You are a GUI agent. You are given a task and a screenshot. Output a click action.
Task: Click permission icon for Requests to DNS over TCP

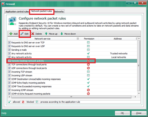(88, 42)
